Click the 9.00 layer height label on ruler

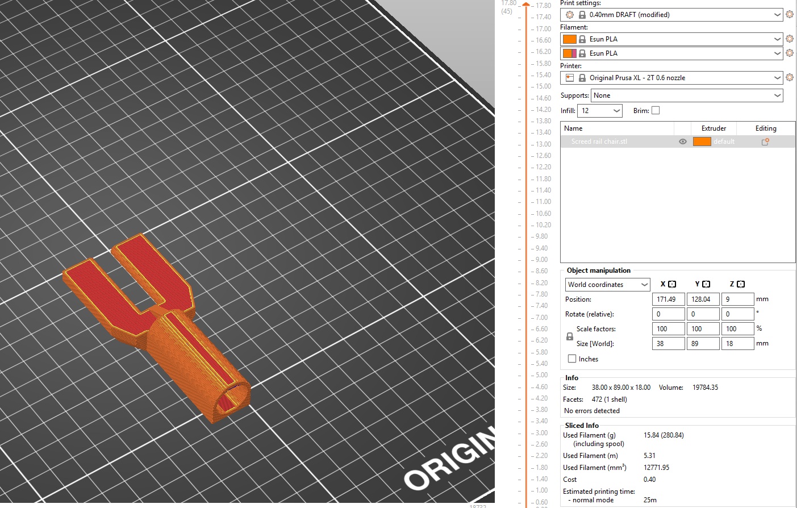click(541, 260)
